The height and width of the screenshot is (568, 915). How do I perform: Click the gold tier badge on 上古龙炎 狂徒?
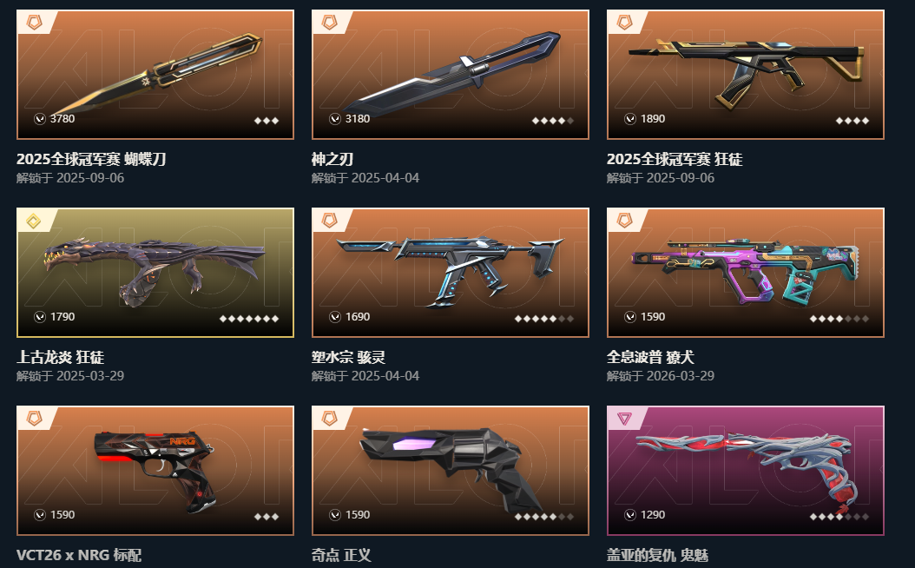point(35,221)
